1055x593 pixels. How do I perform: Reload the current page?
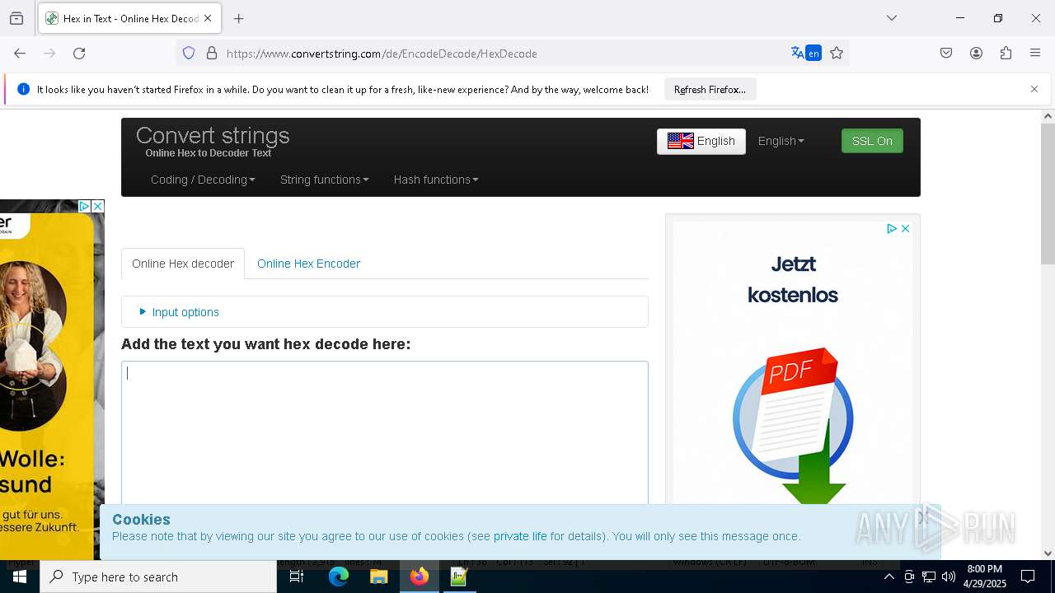click(79, 54)
